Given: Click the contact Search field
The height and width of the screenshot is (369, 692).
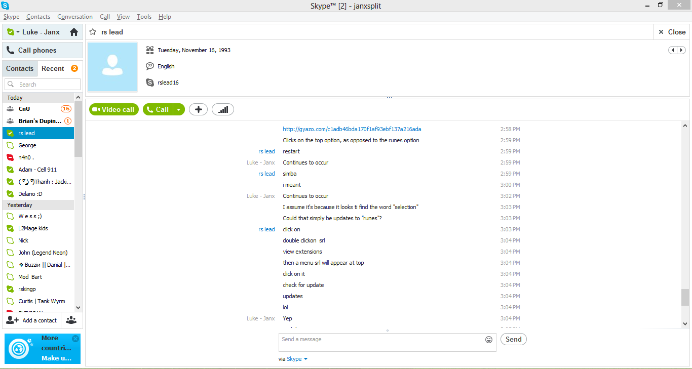Looking at the screenshot, I should 43,85.
